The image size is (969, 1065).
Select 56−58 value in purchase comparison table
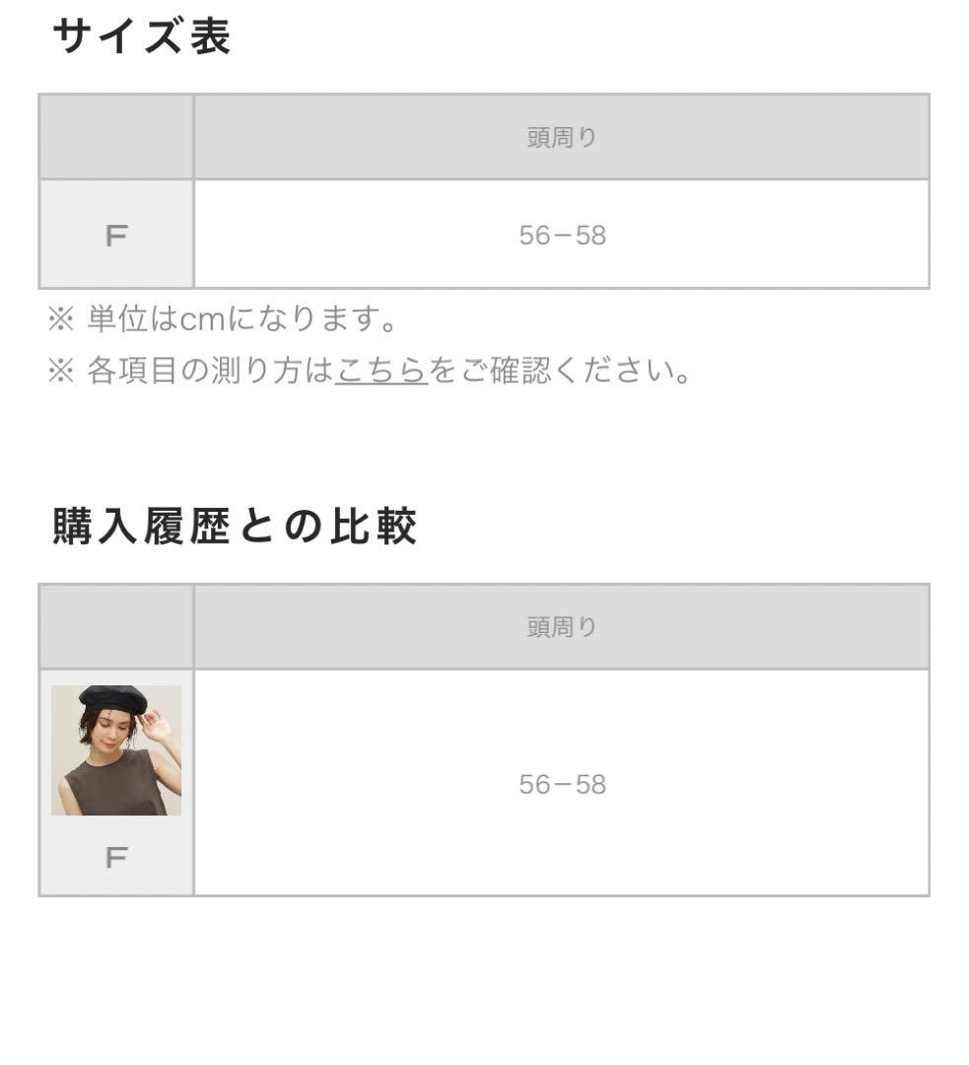562,785
